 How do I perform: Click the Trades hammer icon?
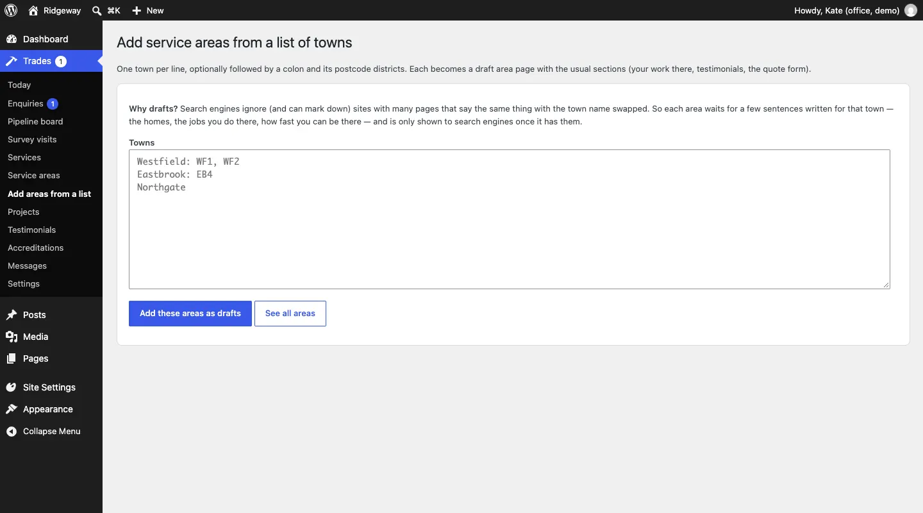pyautogui.click(x=12, y=61)
